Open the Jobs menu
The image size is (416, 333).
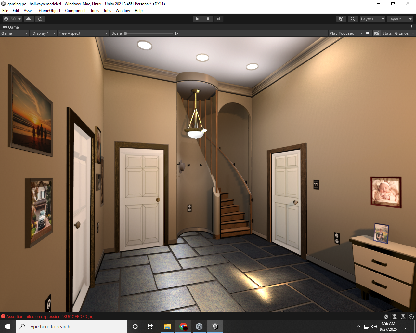(107, 11)
